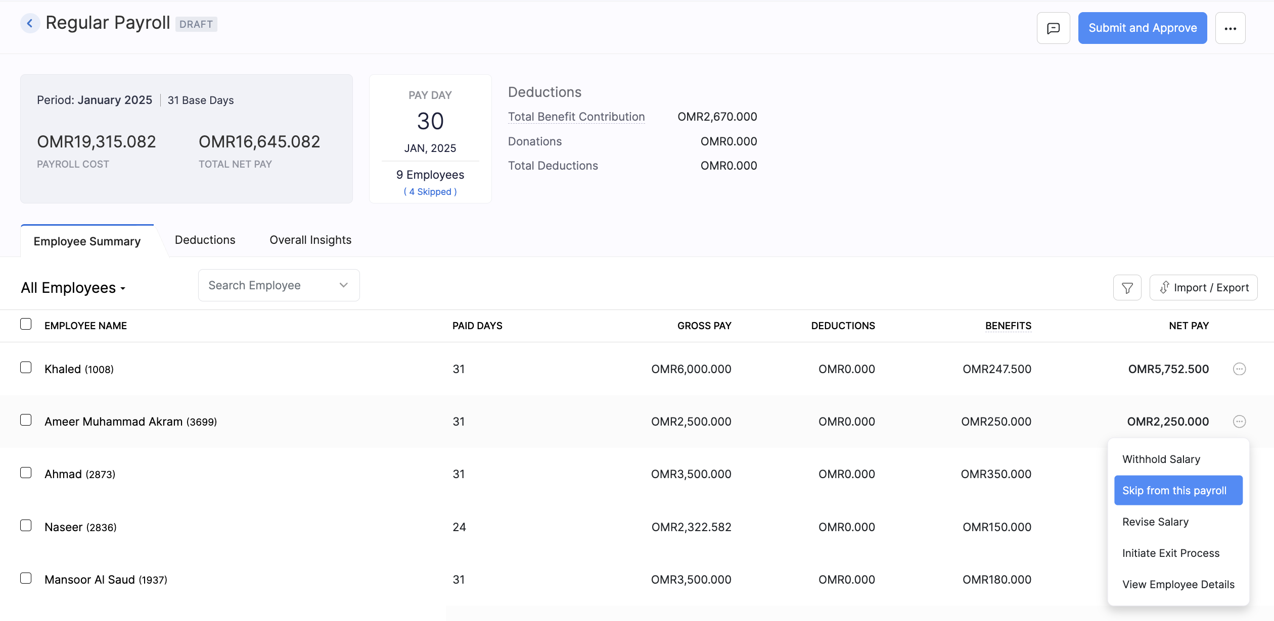
Task: Select the checkbox in the Employee Name header
Action: click(26, 323)
